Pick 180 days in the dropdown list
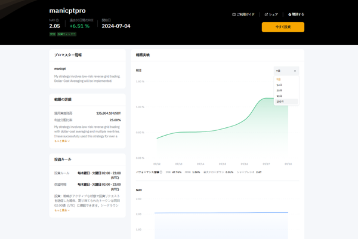 pos(280,102)
